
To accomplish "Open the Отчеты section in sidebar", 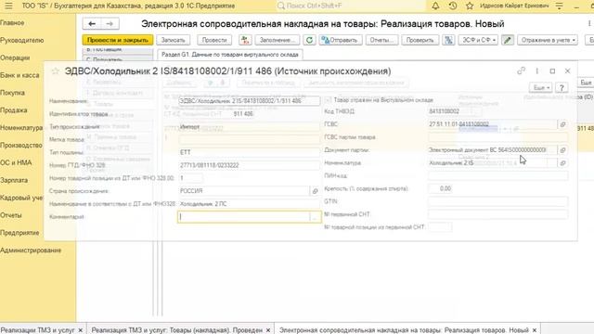I will click(11, 215).
